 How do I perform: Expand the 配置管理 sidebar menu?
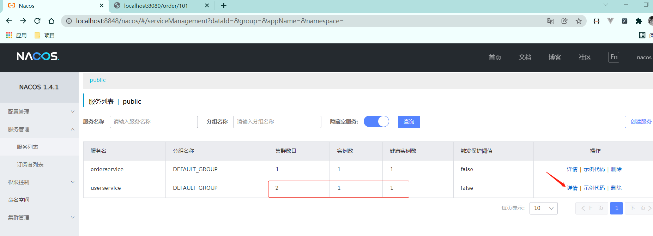(39, 111)
